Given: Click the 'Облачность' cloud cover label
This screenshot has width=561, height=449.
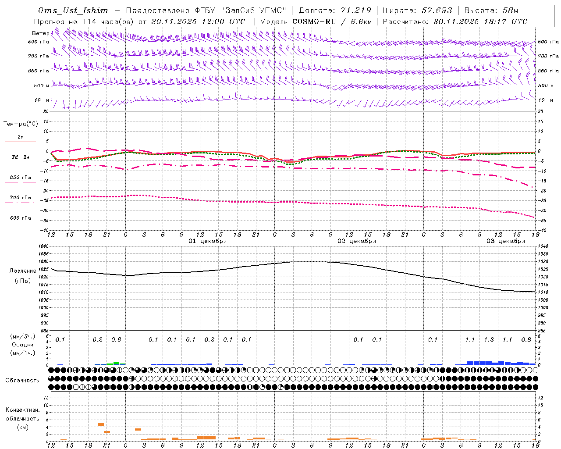Looking at the screenshot, I should pos(22,381).
